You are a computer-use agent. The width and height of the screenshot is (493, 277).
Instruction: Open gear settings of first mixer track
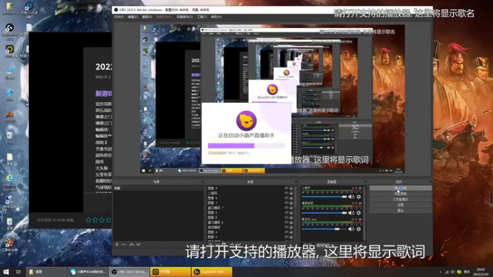coord(359,197)
